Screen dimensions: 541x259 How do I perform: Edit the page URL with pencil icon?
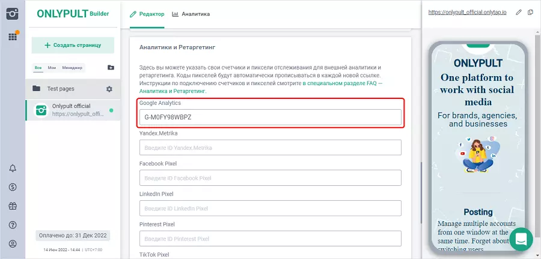(519, 13)
